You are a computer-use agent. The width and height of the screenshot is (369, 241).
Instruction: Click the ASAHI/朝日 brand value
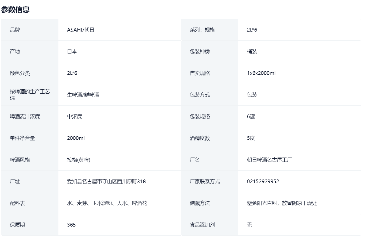click(80, 30)
